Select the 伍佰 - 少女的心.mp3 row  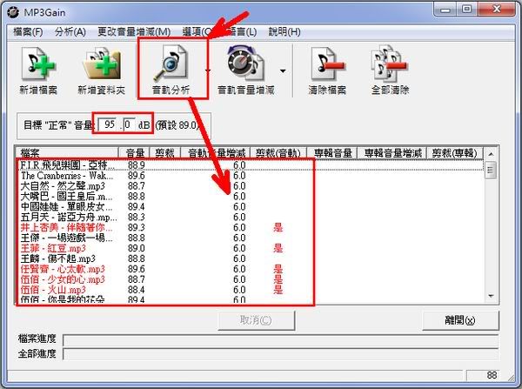(x=251, y=279)
